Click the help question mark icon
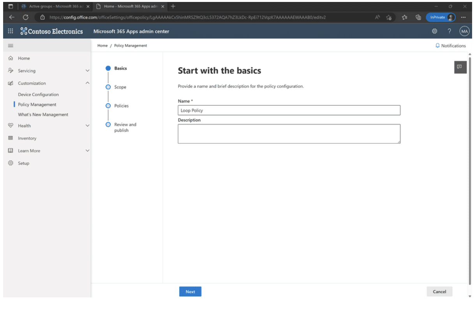Image resolution: width=476 pixels, height=311 pixels. [x=450, y=31]
